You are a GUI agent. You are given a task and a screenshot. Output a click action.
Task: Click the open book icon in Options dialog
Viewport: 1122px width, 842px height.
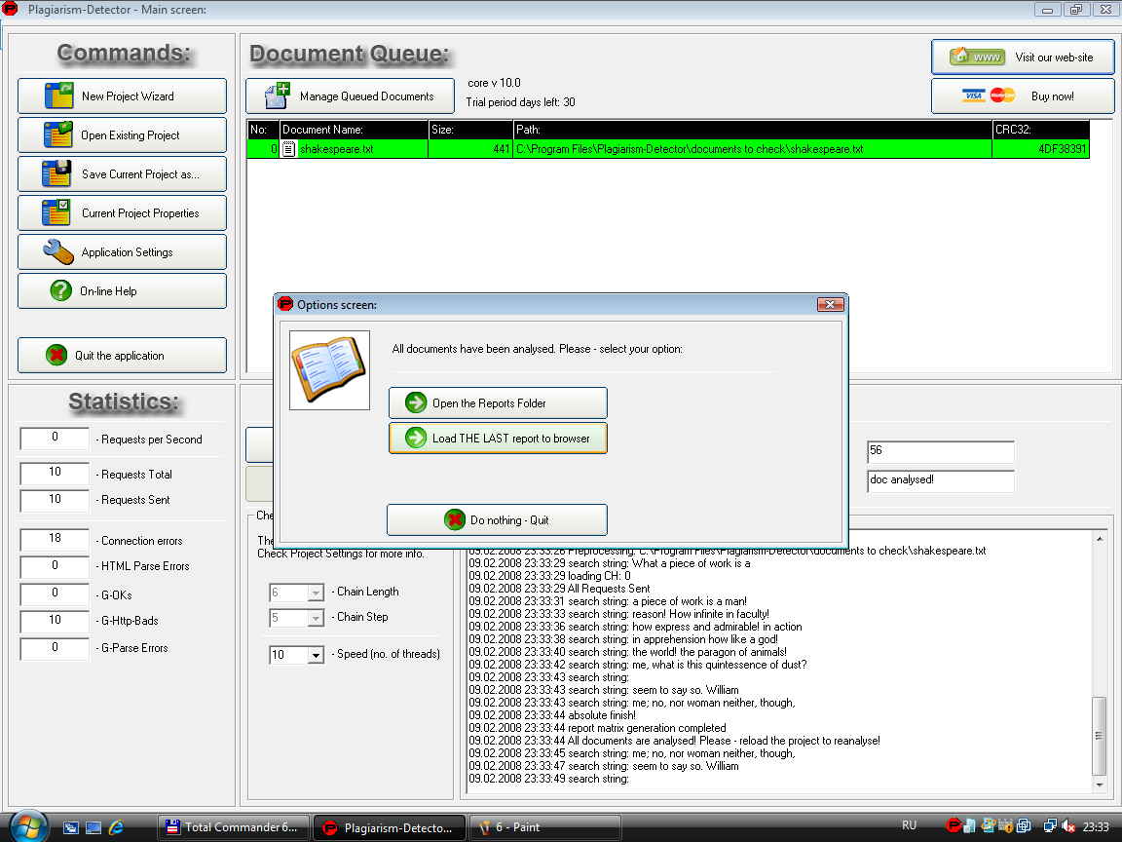pyautogui.click(x=330, y=370)
